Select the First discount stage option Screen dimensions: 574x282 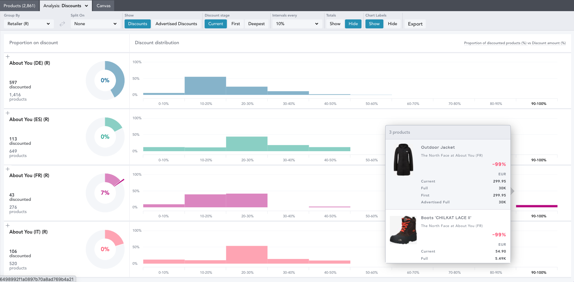coord(235,24)
